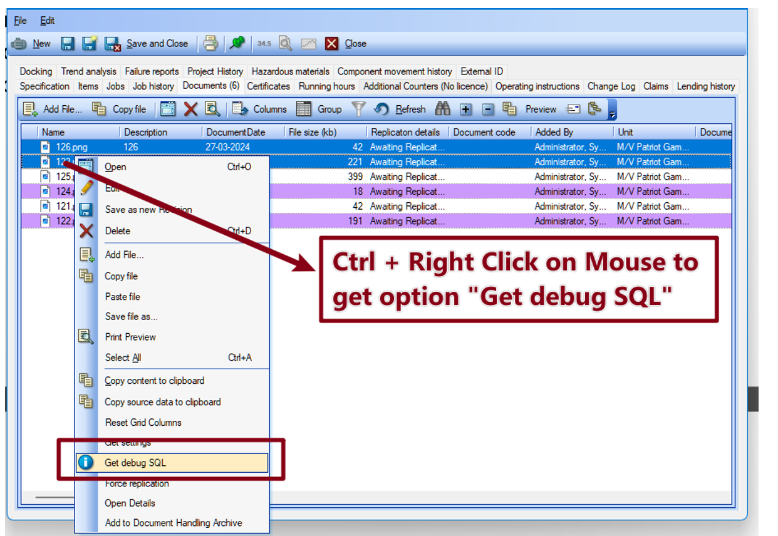The width and height of the screenshot is (778, 536).
Task: Click the File size (kb) column header
Action: [x=312, y=132]
